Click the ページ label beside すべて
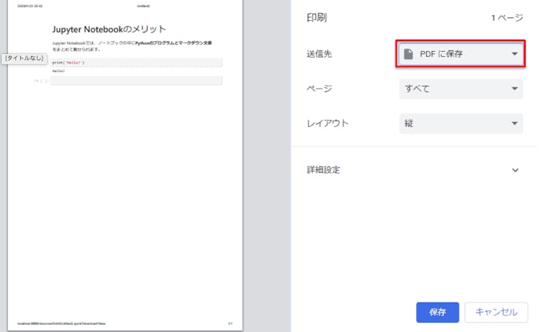This screenshot has height=332, width=553. 319,89
